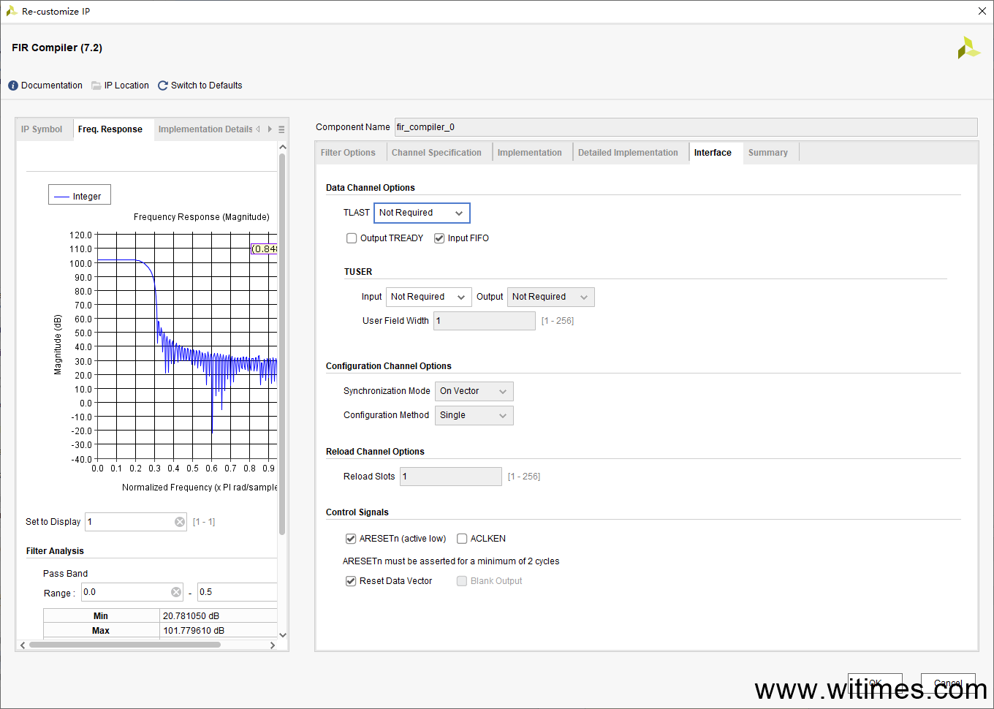Screen dimensions: 994x709
Task: Clear the Pass Band range start field
Action: coord(176,592)
